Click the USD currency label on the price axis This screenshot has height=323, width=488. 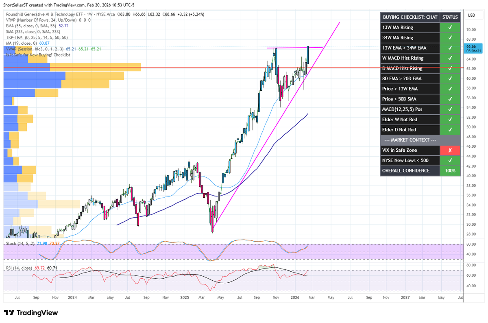[x=472, y=15]
